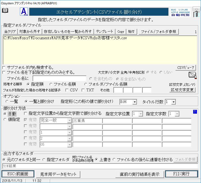Select 値指定 sorting method

(5, 119)
